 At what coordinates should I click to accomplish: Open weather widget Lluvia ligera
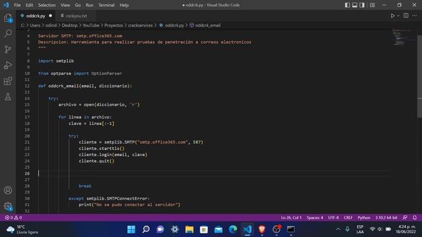22,230
